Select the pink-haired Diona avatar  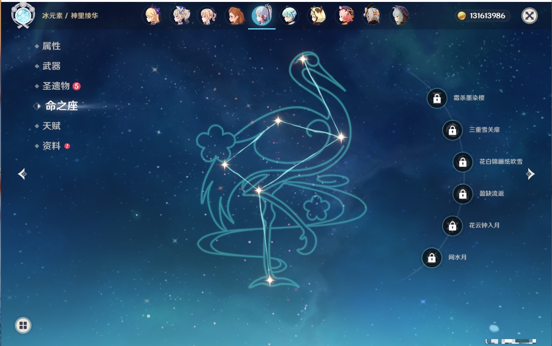pos(345,16)
